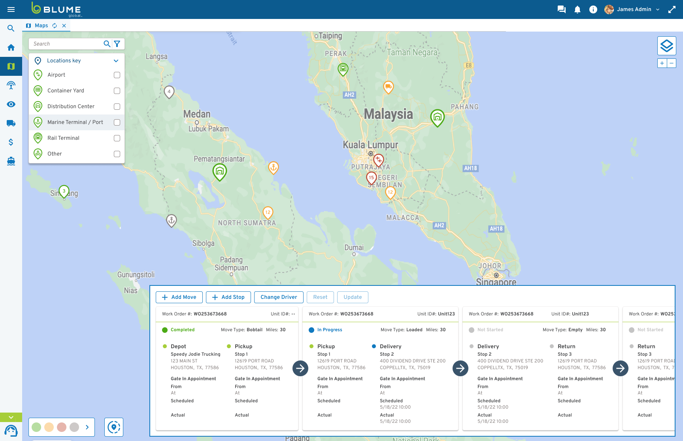Click the orange anchor port marker
The image size is (683, 441).
274,167
